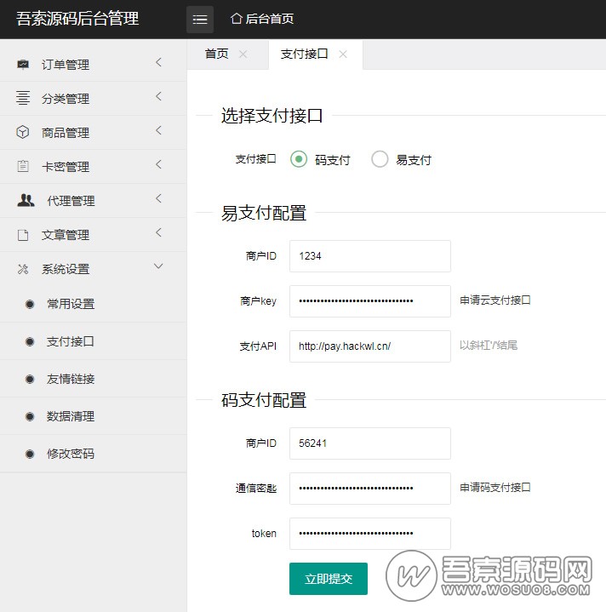Select the 码支付 radio button
This screenshot has height=612, width=606.
[x=298, y=159]
